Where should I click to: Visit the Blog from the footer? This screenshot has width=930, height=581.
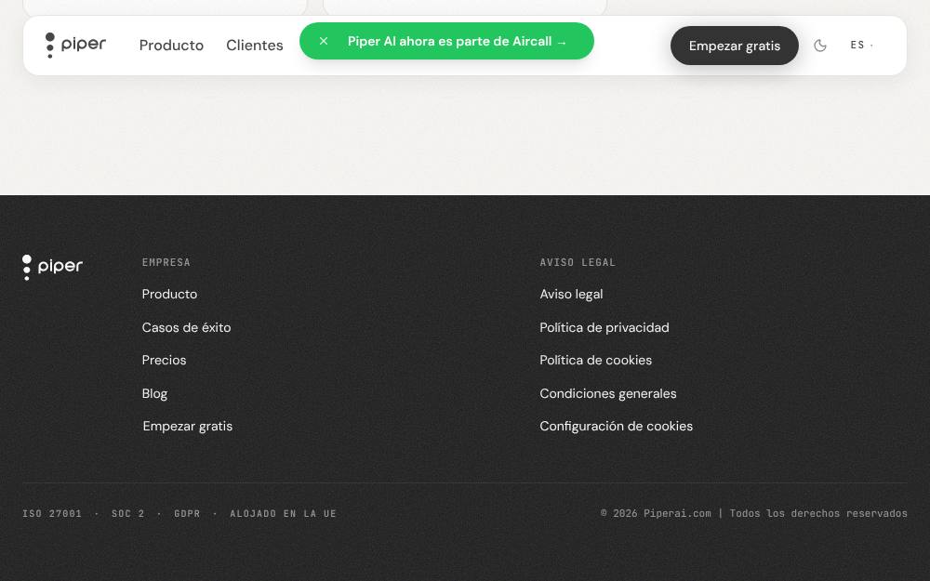pos(154,393)
